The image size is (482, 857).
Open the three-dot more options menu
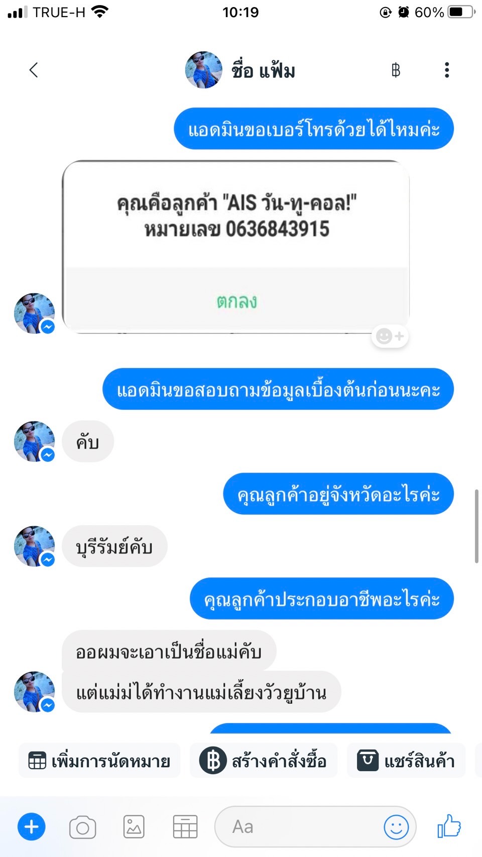tap(446, 70)
